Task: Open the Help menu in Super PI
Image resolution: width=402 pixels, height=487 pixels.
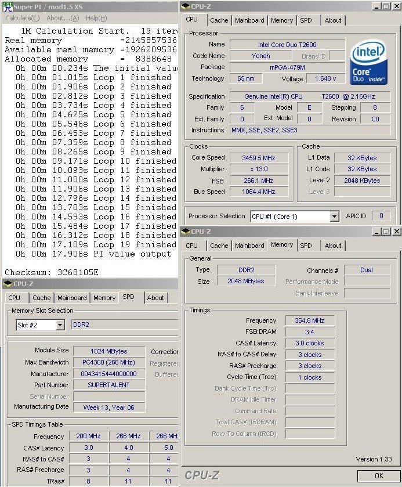Action: coord(96,19)
